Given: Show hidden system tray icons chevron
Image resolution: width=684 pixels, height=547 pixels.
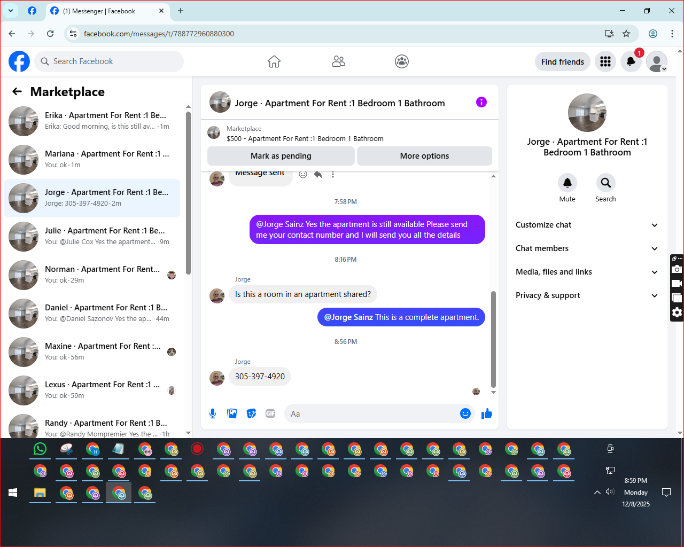Looking at the screenshot, I should 597,493.
